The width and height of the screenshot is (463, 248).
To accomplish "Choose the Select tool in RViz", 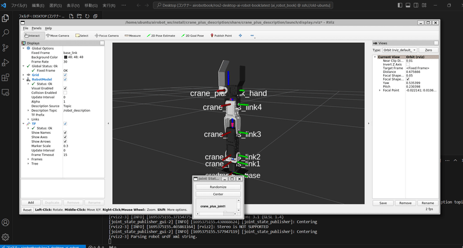I will [82, 35].
